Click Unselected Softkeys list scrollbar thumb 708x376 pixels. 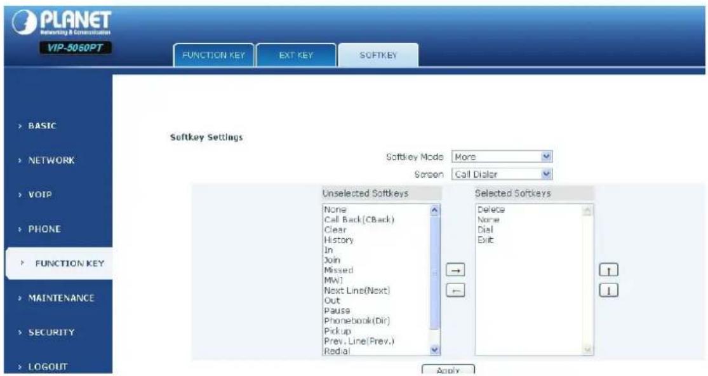pos(435,272)
